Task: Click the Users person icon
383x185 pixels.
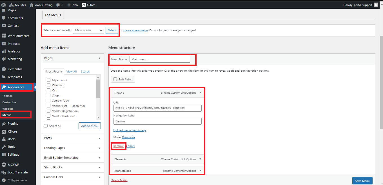Action: pyautogui.click(x=4, y=139)
